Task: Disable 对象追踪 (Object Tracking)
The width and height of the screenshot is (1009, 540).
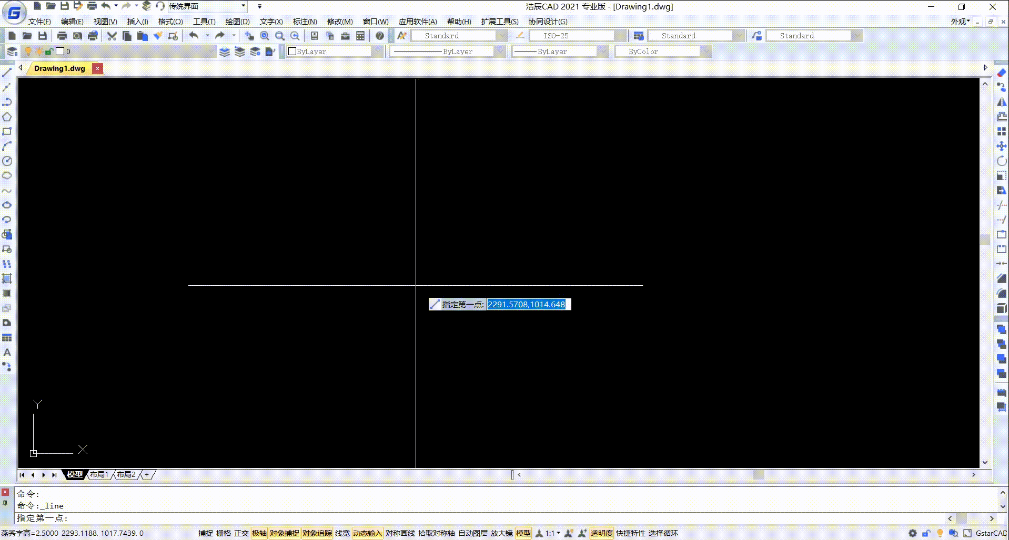Action: coord(317,533)
